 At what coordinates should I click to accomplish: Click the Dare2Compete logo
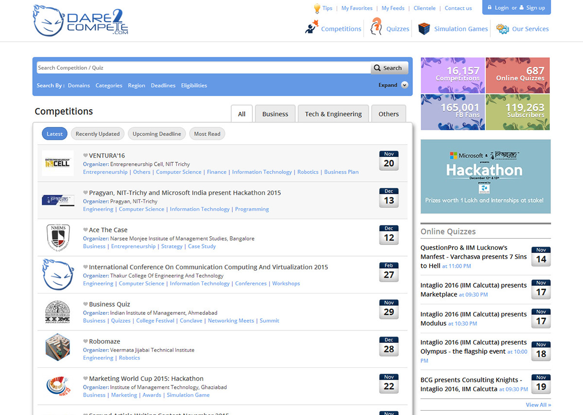pos(81,20)
